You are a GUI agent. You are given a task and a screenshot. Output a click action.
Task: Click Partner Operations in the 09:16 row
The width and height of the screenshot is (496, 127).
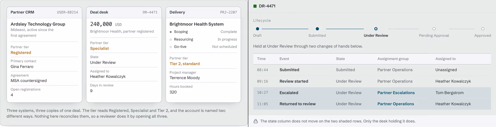click(x=395, y=81)
